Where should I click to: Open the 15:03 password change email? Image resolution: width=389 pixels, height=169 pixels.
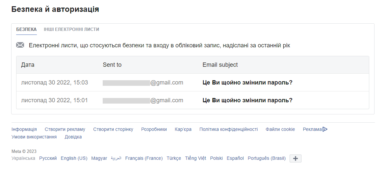247,83
